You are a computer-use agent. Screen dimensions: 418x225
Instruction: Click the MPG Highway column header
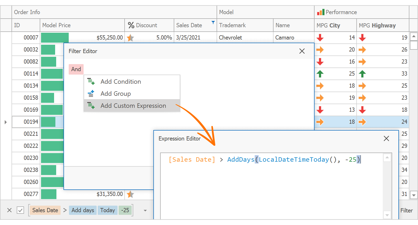[383, 25]
